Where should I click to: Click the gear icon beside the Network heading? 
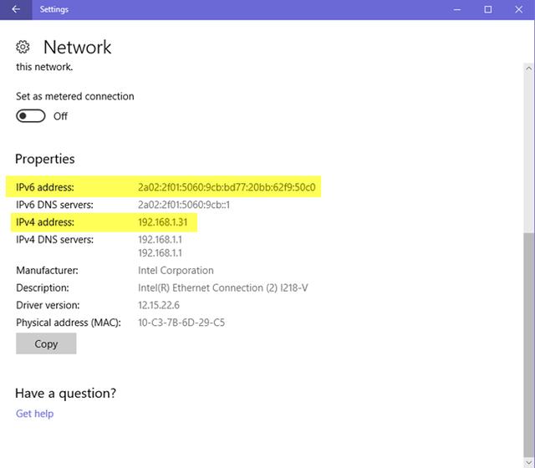pos(23,48)
